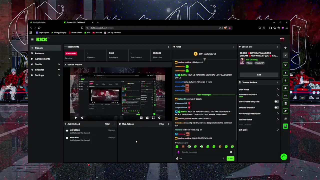
Task: Click the Kick logo in the header
Action: click(x=43, y=39)
